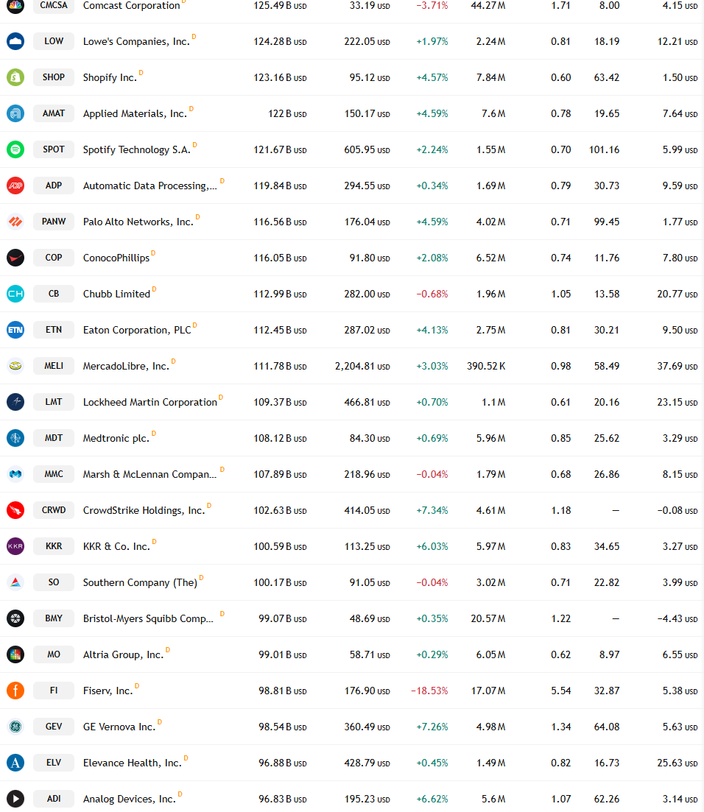Click Fiserv's −18.53% change value
The width and height of the screenshot is (704, 812).
click(x=429, y=691)
